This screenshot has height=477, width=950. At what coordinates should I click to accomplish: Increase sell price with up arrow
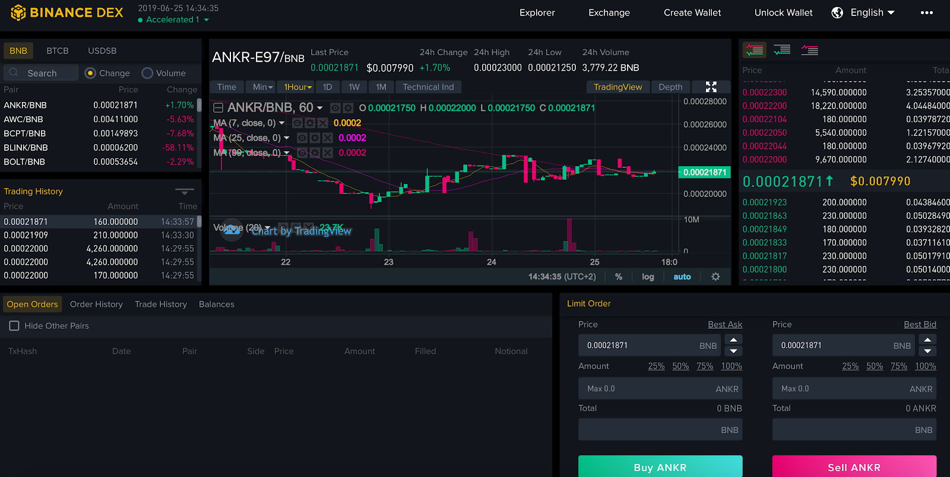927,340
